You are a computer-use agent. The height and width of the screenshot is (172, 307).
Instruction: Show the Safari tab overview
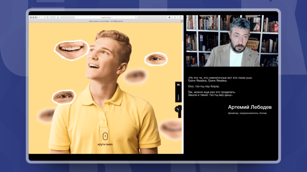coord(180,17)
